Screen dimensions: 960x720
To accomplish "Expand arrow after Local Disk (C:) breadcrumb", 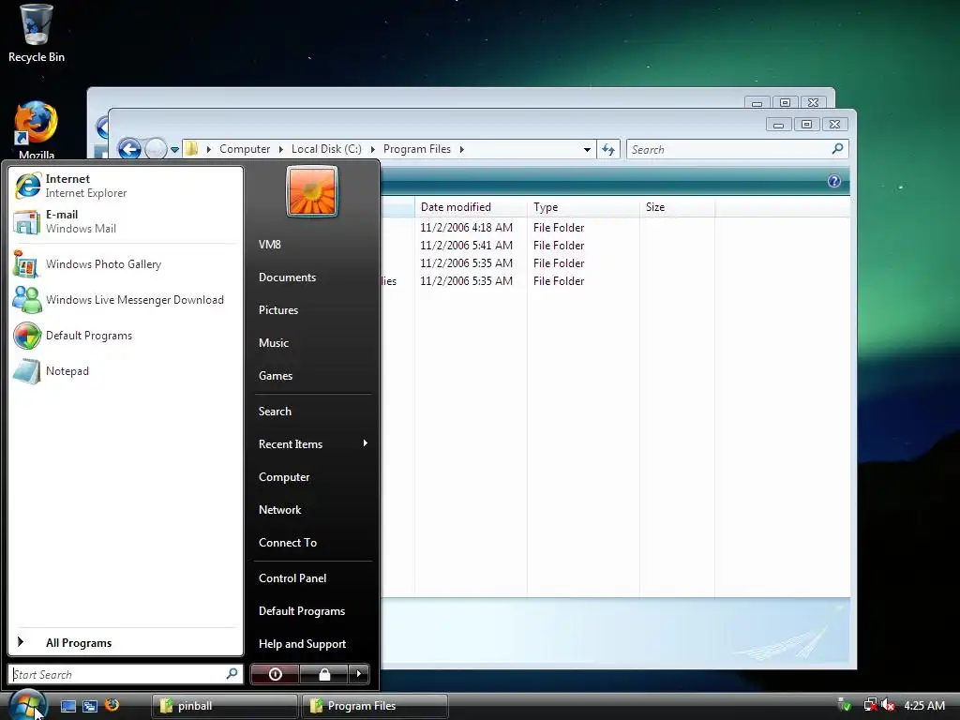I will pos(372,149).
